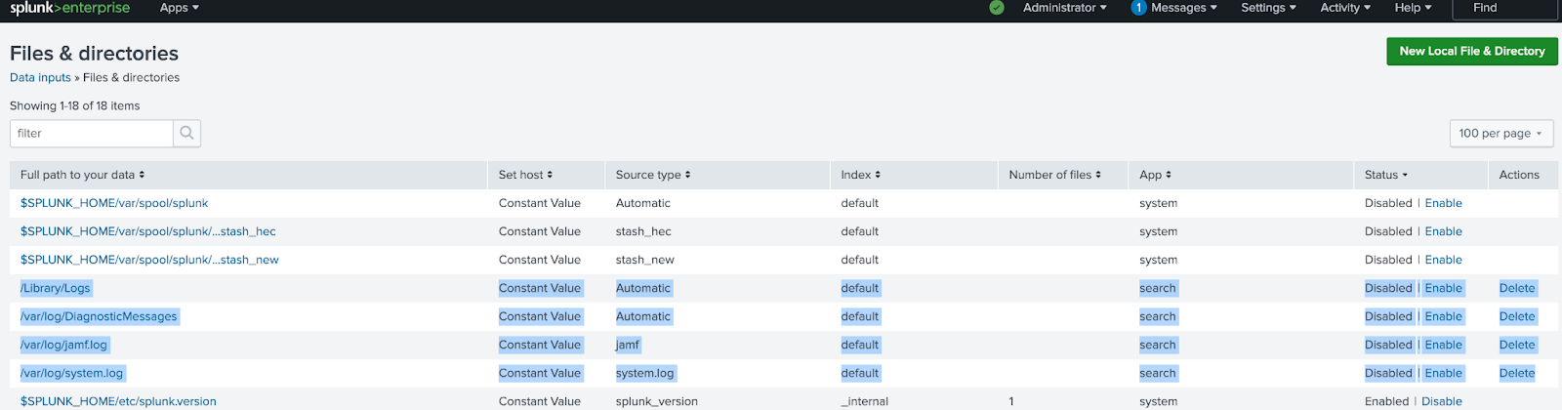Open the Help menu
The width and height of the screenshot is (1562, 410).
click(x=1413, y=8)
